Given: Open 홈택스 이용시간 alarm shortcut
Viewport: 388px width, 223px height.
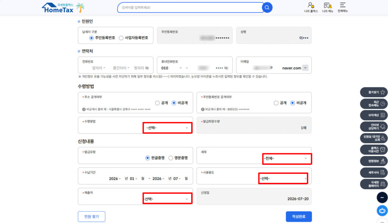Looking at the screenshot, I should coord(374,150).
